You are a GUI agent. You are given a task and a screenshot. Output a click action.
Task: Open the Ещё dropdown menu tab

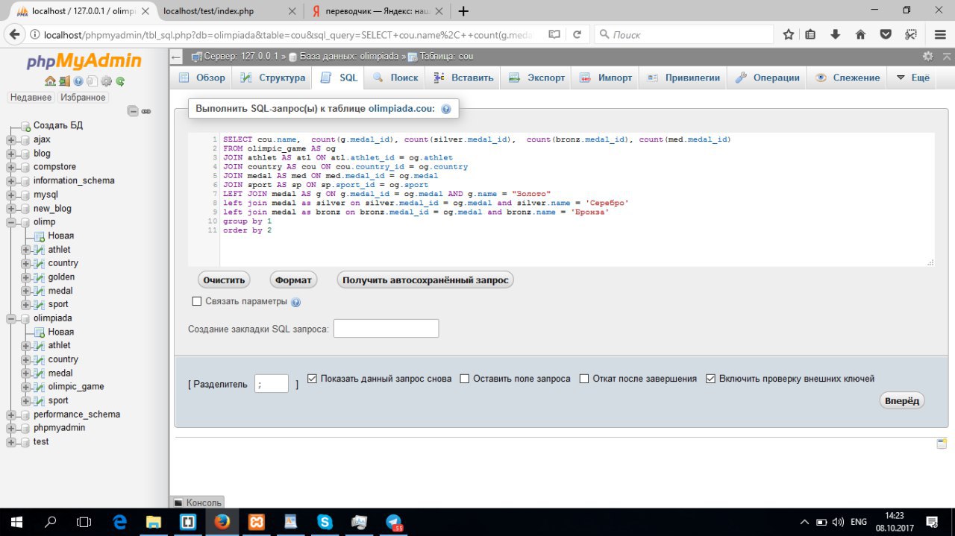click(x=913, y=78)
